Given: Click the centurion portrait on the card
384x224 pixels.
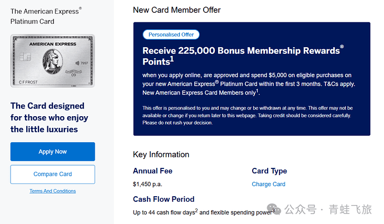Looking at the screenshot, I should click(x=52, y=62).
